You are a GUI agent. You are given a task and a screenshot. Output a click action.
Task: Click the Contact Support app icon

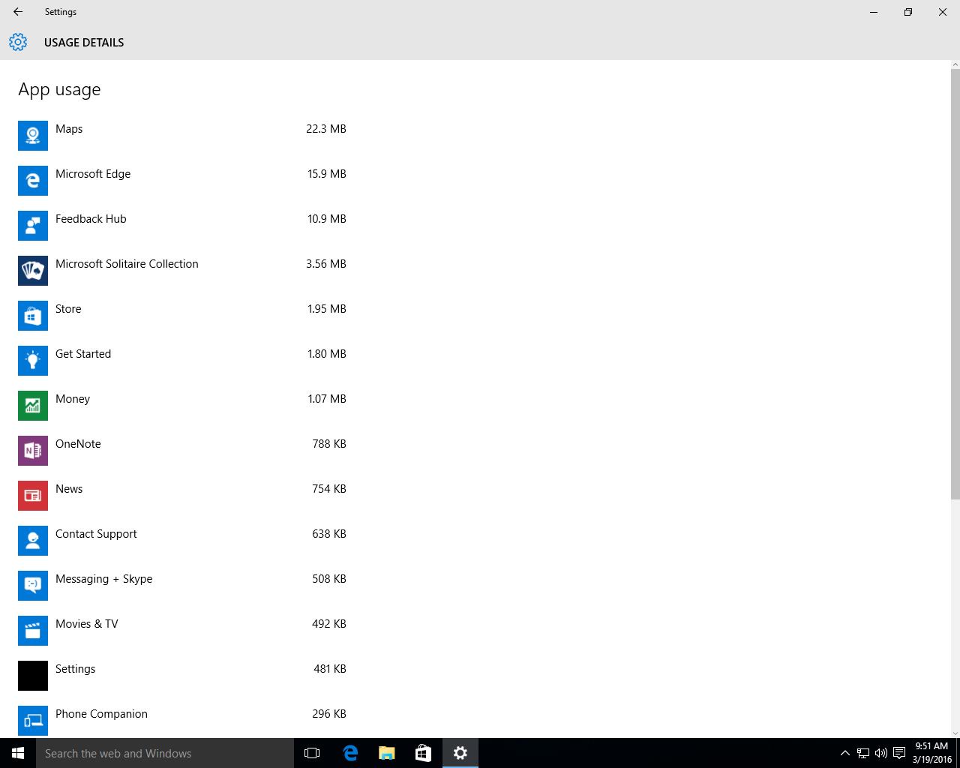pos(33,540)
